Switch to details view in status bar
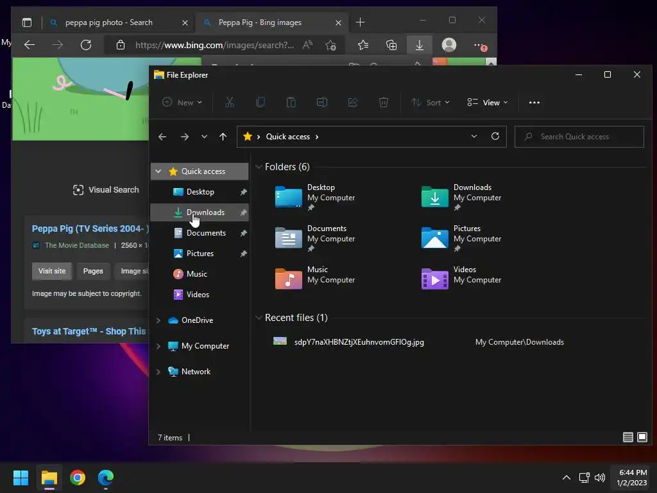The height and width of the screenshot is (493, 657). (627, 437)
